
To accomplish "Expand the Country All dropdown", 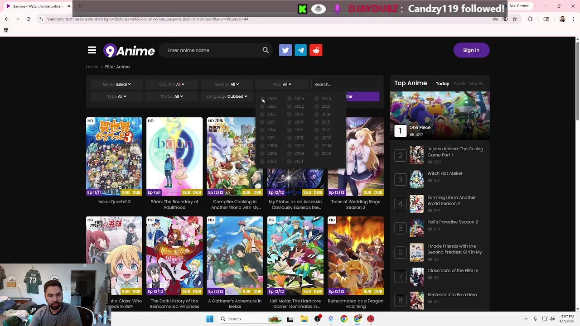I will pos(172,84).
